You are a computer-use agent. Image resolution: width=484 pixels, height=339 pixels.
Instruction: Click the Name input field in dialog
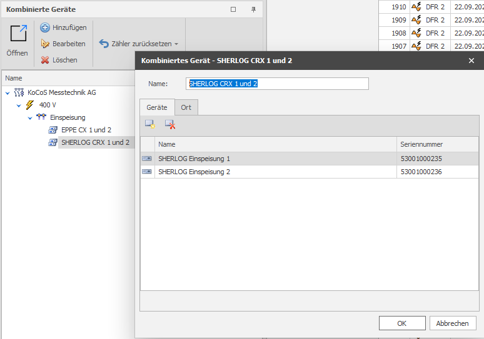(277, 84)
